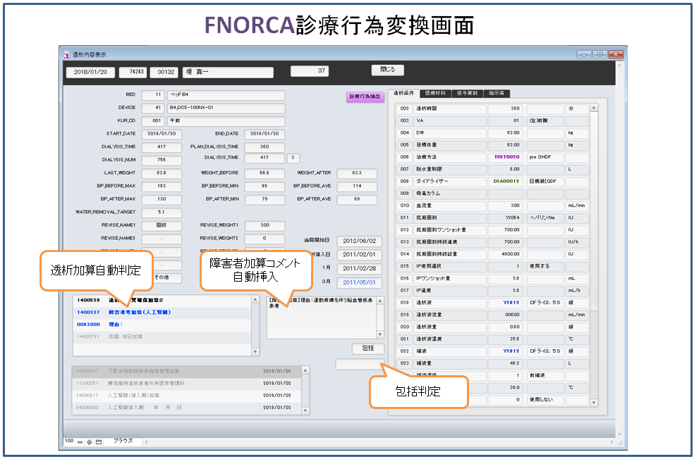Click row 011 value ヘパリンNa

[544, 218]
